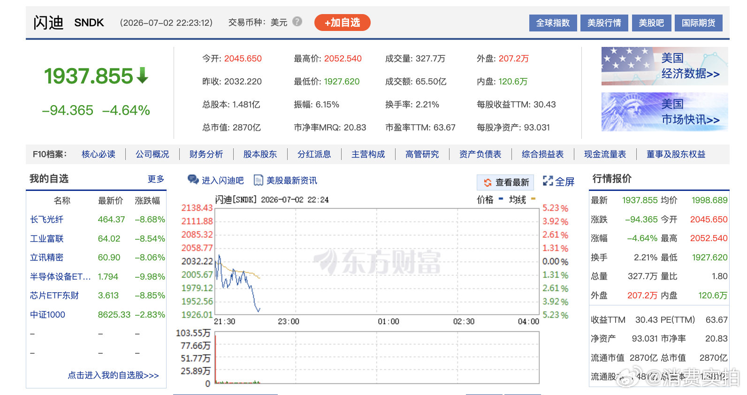
Task: Select 综合损益表 in F10 档案
Action: pyautogui.click(x=542, y=154)
